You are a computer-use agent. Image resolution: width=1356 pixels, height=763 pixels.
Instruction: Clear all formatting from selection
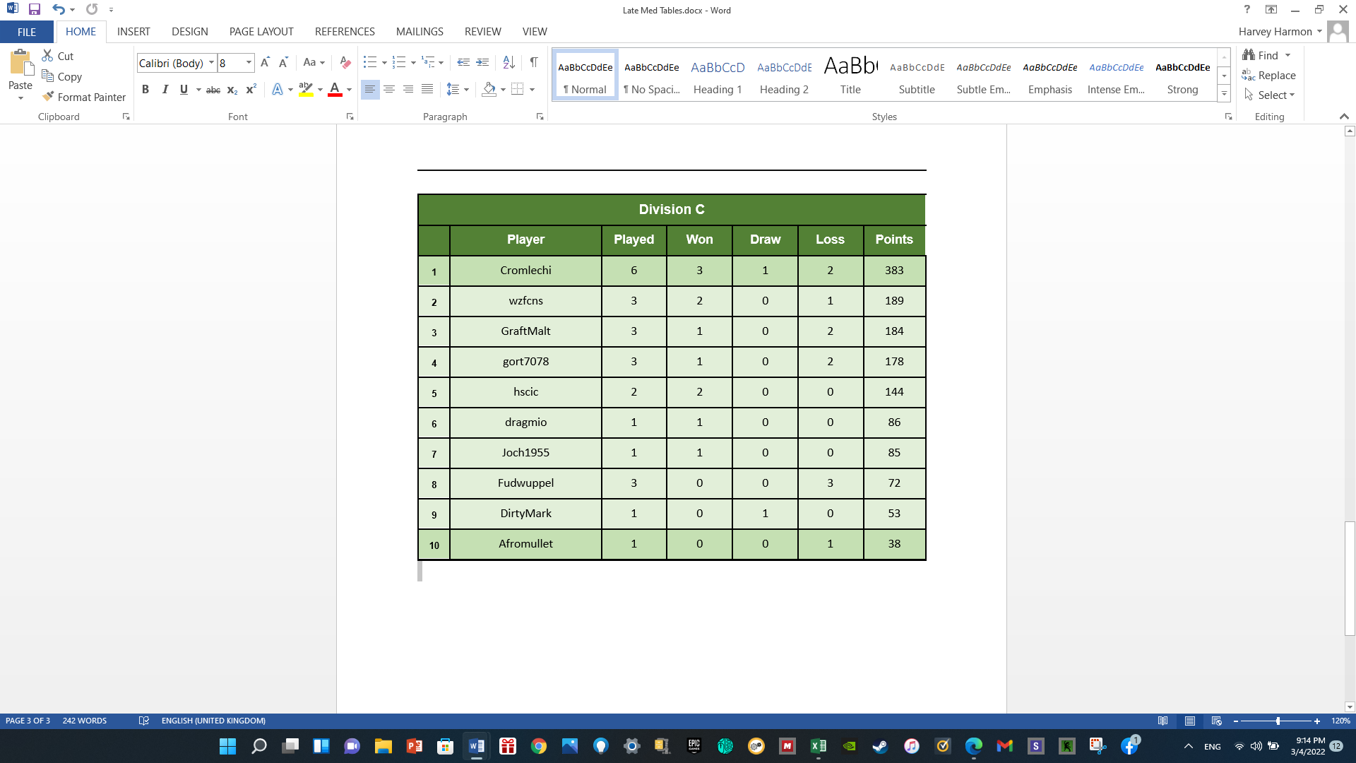(x=345, y=63)
